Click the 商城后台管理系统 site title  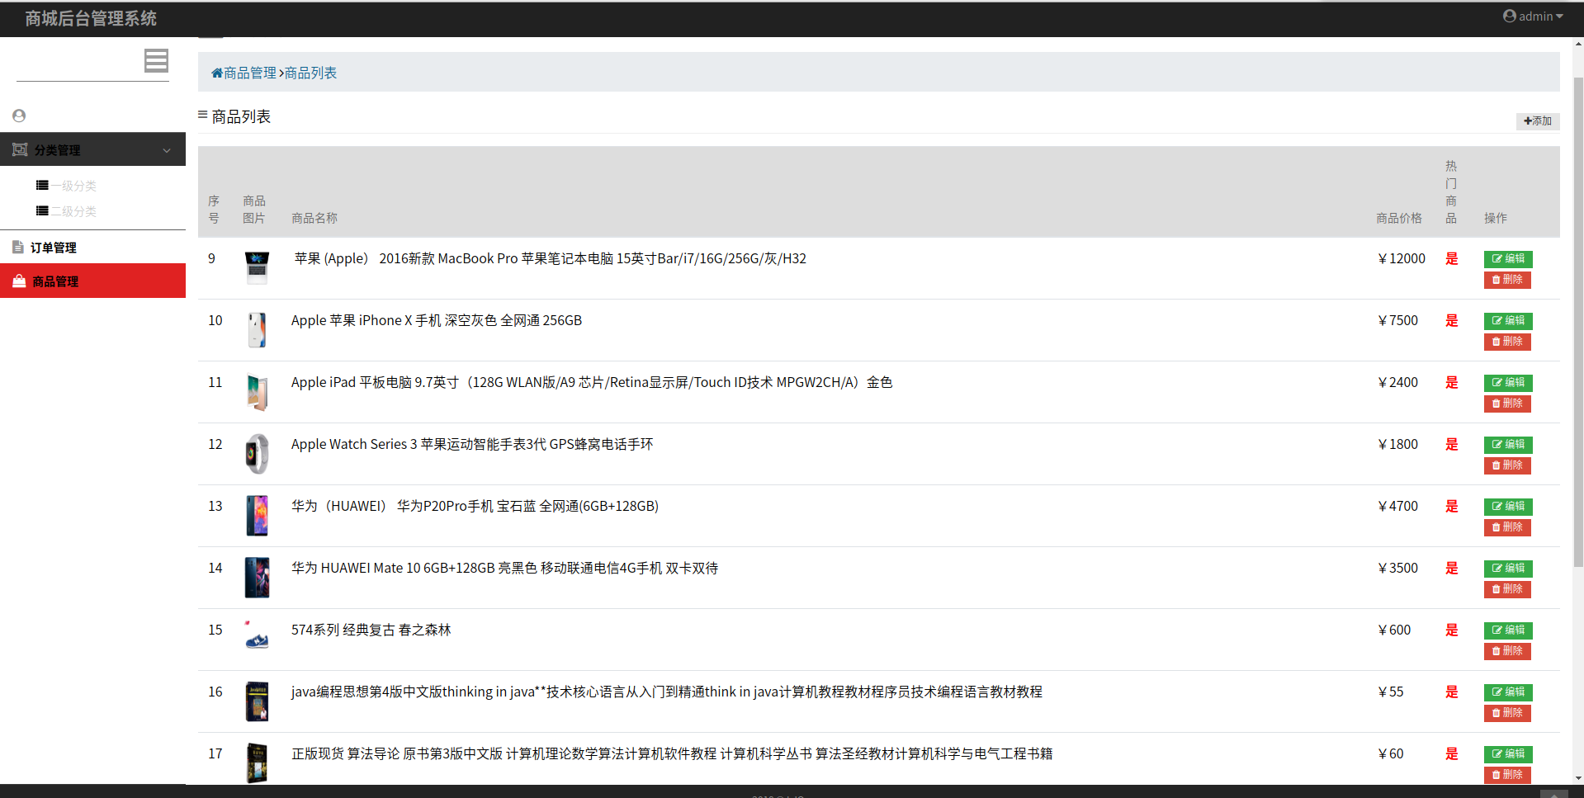pos(91,19)
